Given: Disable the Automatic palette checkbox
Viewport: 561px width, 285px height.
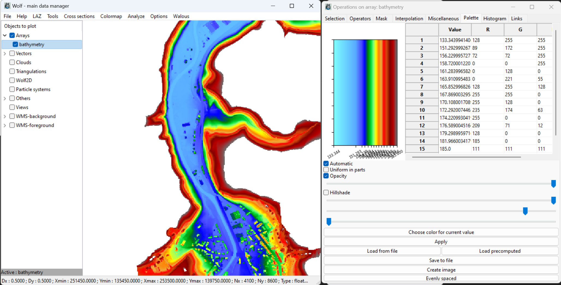Looking at the screenshot, I should coord(326,164).
